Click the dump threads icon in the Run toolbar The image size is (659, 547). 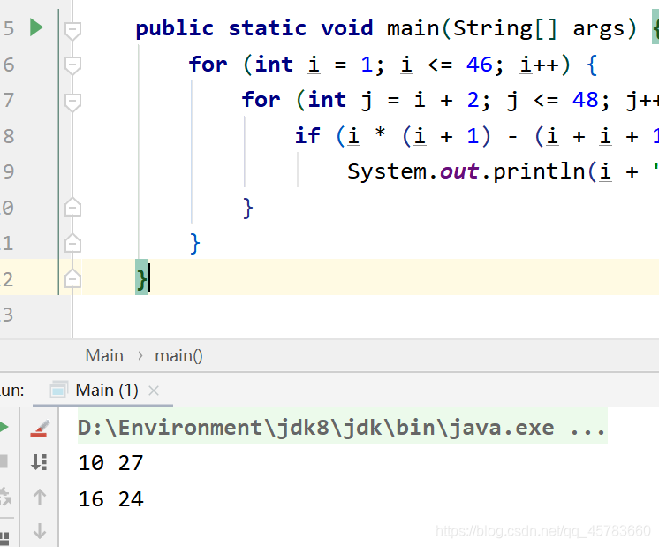(x=5, y=497)
